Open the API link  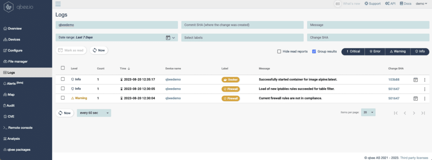391,3
